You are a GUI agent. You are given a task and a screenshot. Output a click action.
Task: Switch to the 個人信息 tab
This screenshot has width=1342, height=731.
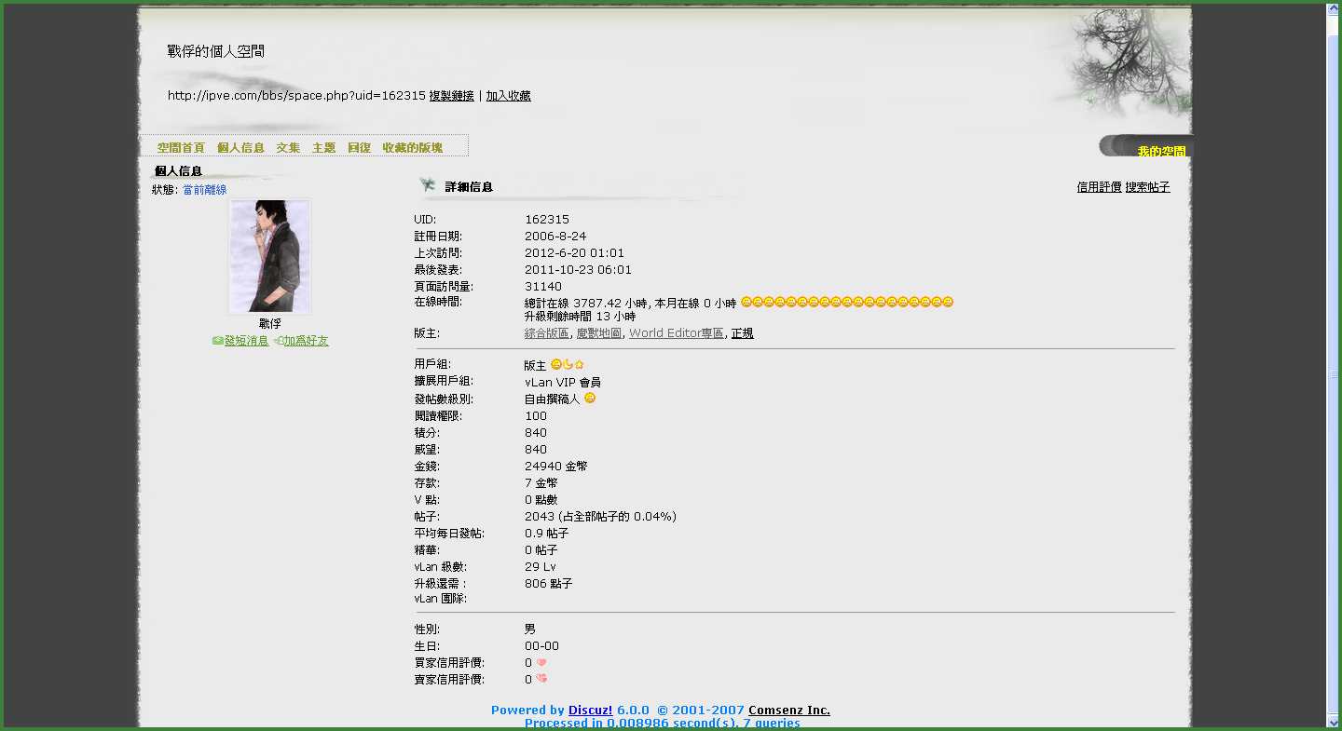click(x=240, y=148)
